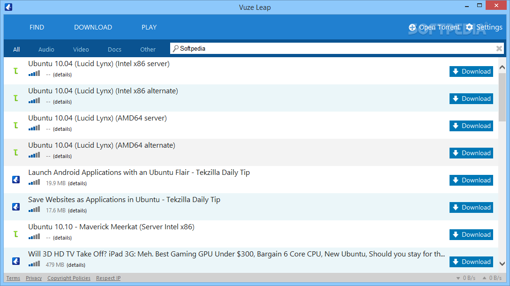Download Ubuntu 10.04 Intel x86 server

coord(471,72)
